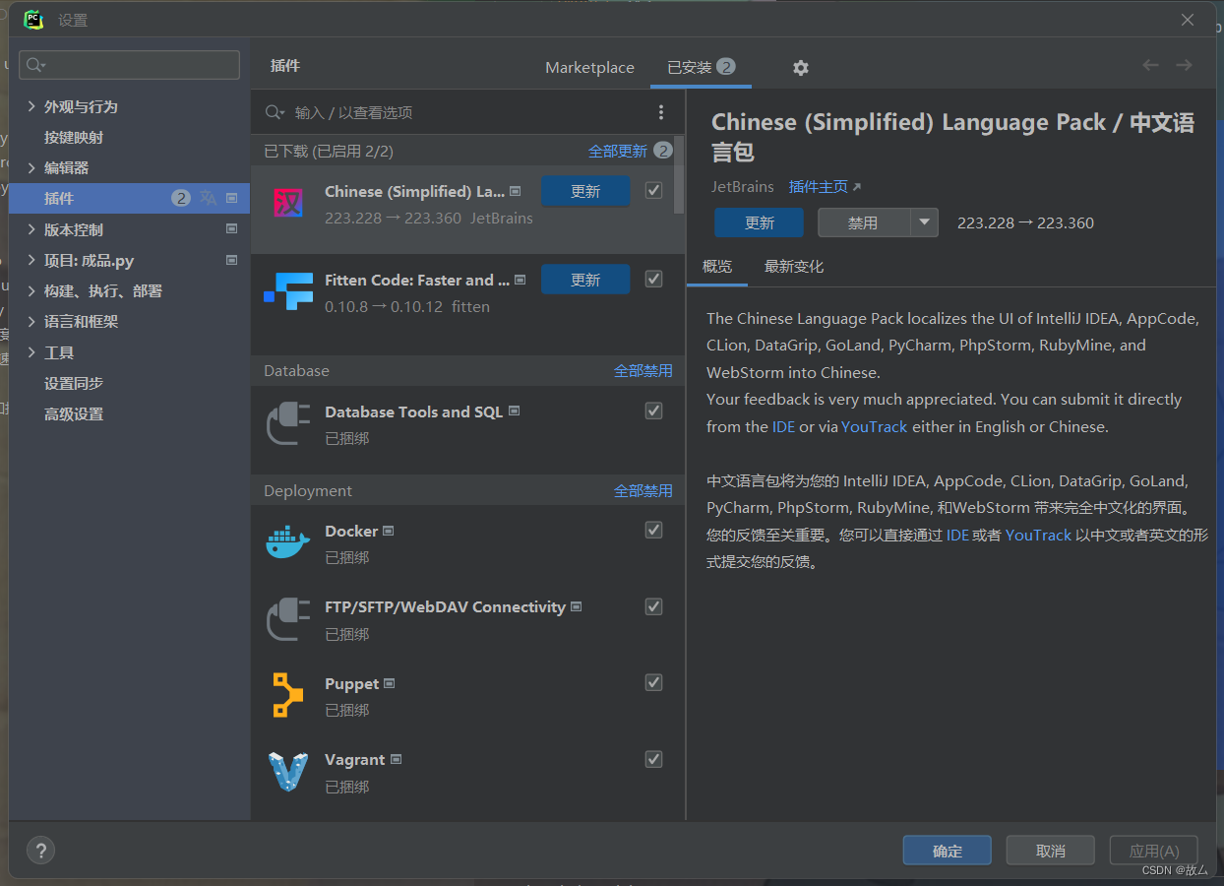Click the project-level icon on 插件 row
Screen dimensions: 1224x886
pos(232,198)
